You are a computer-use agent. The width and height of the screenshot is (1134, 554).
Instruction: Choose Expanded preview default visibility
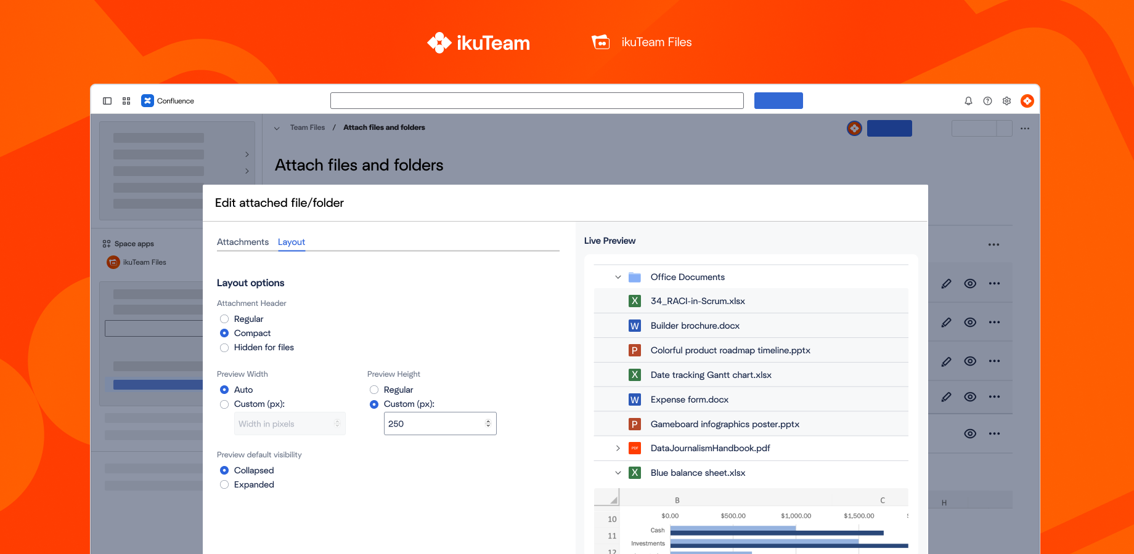tap(224, 484)
